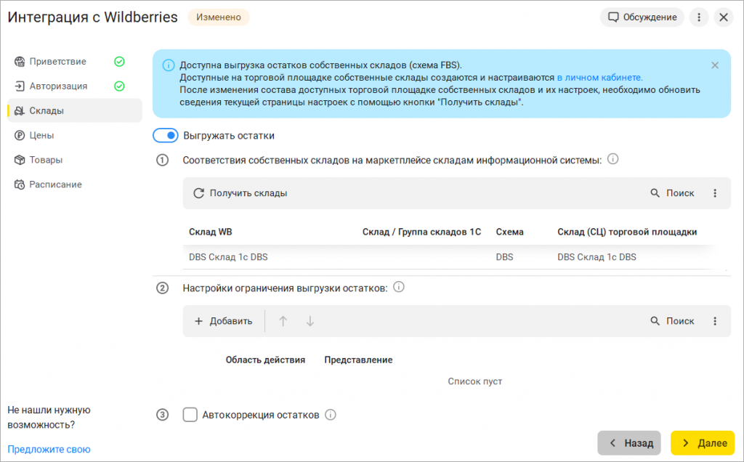Open the restrictions list more-options menu
This screenshot has height=462, width=744.
[x=715, y=321]
